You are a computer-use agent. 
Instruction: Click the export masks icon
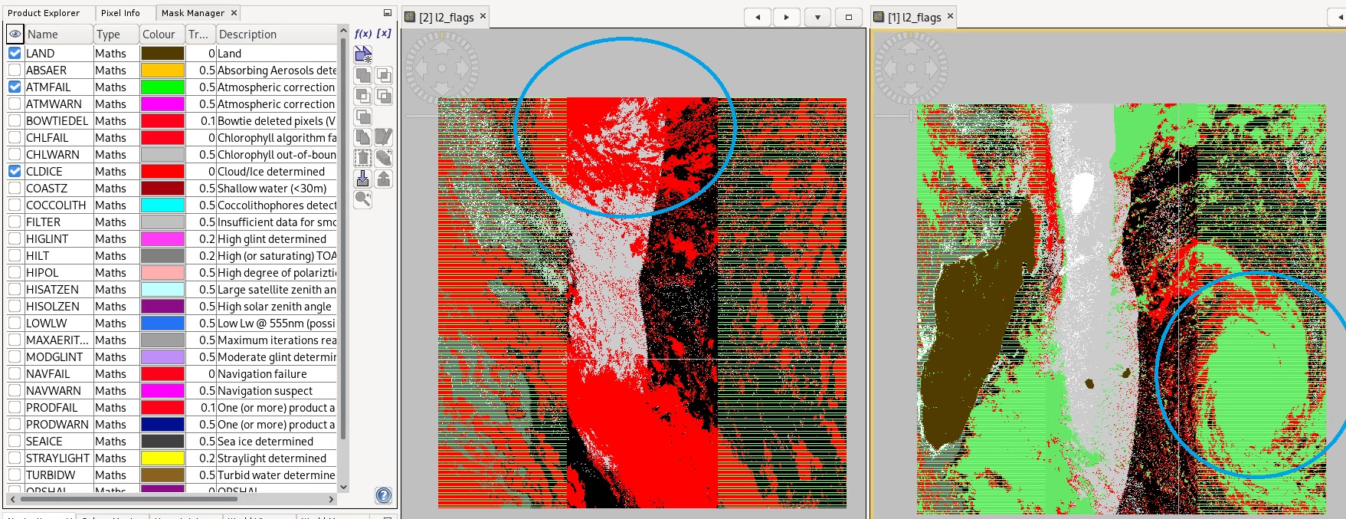tap(384, 179)
